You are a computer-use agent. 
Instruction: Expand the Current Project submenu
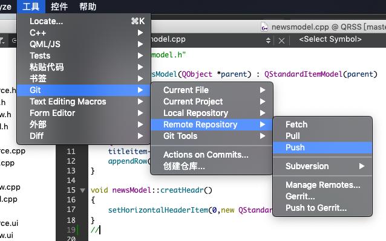pos(212,101)
